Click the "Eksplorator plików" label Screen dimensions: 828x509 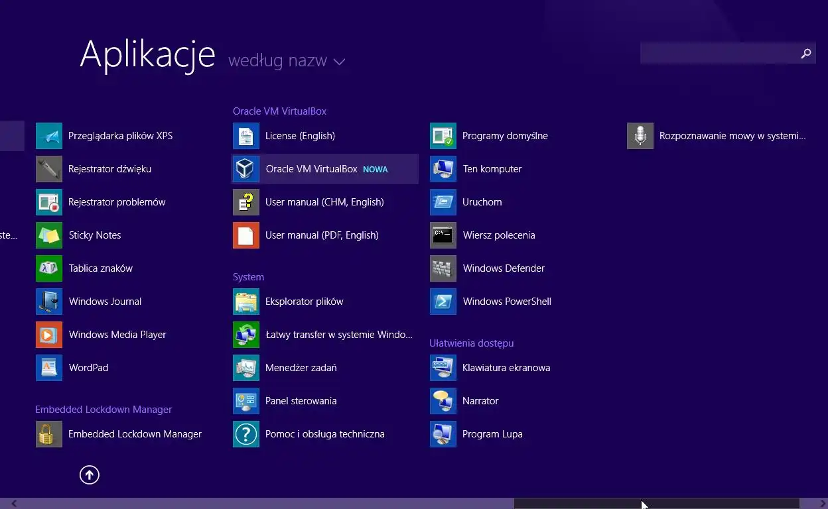(305, 302)
